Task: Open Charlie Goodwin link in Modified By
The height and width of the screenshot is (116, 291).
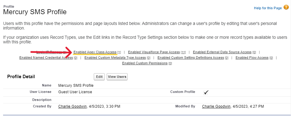Action: [x=216, y=106]
